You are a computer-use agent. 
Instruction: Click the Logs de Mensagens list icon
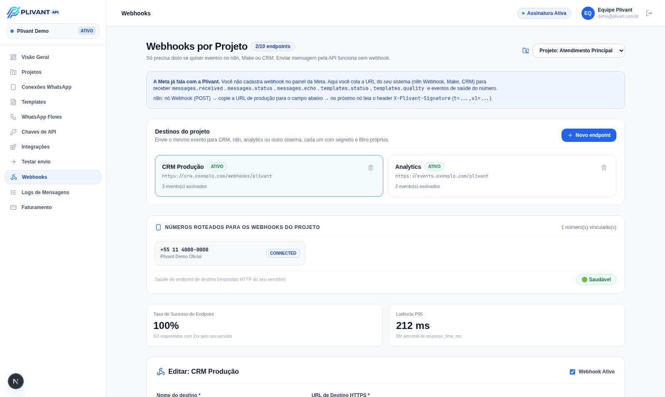point(13,192)
